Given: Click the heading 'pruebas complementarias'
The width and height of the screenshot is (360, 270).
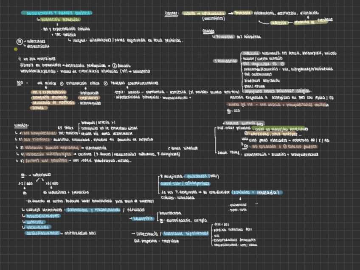Looking at the screenshot, I should point(134,83).
